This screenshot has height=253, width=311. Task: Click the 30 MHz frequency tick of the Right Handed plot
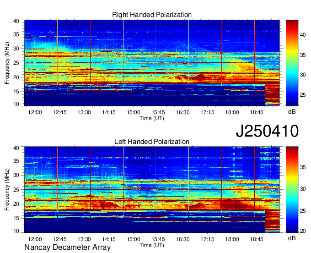[x=16, y=49]
